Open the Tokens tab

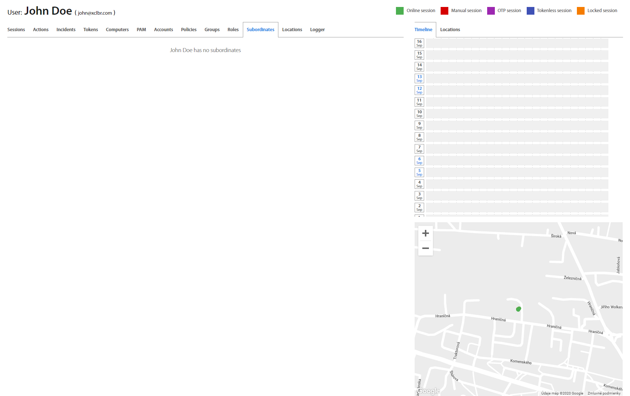pos(90,30)
